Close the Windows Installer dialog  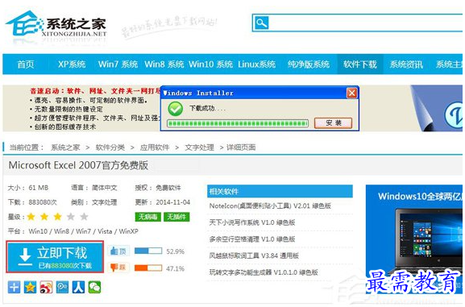[351, 93]
